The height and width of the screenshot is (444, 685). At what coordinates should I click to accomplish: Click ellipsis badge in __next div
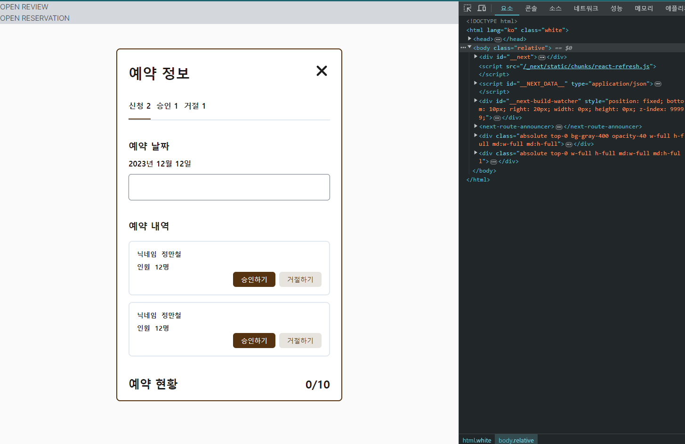542,57
